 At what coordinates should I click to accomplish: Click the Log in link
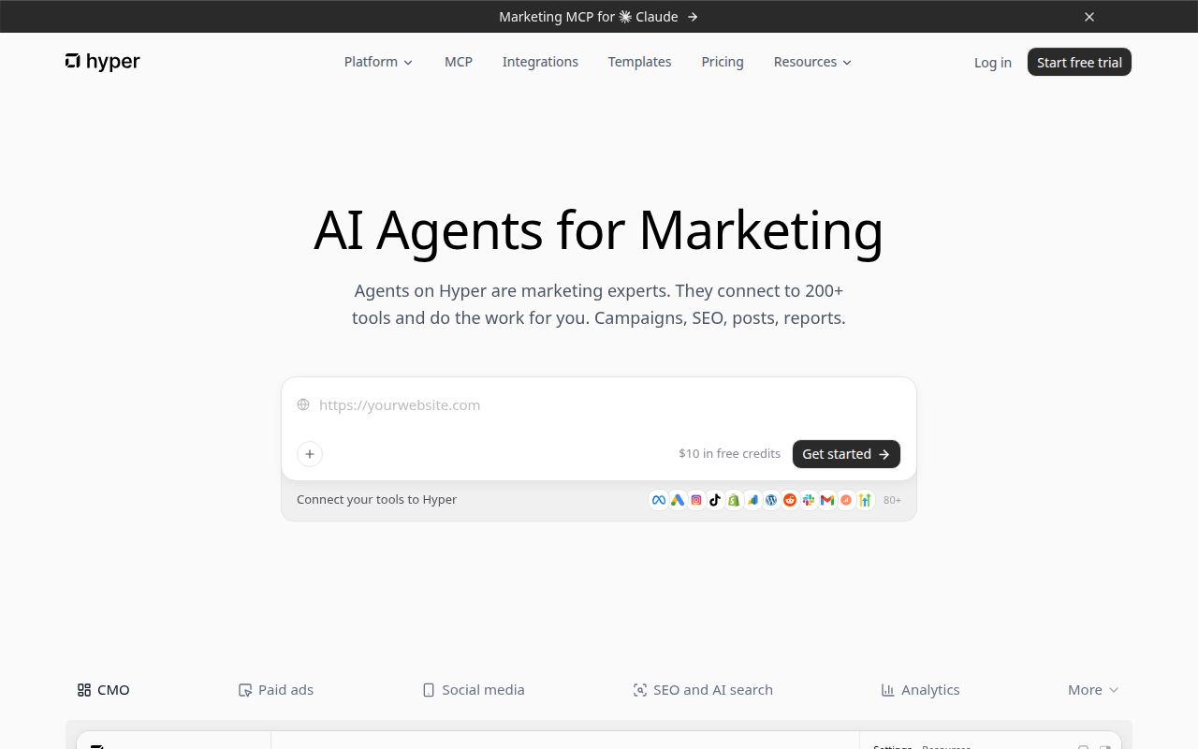[993, 63]
